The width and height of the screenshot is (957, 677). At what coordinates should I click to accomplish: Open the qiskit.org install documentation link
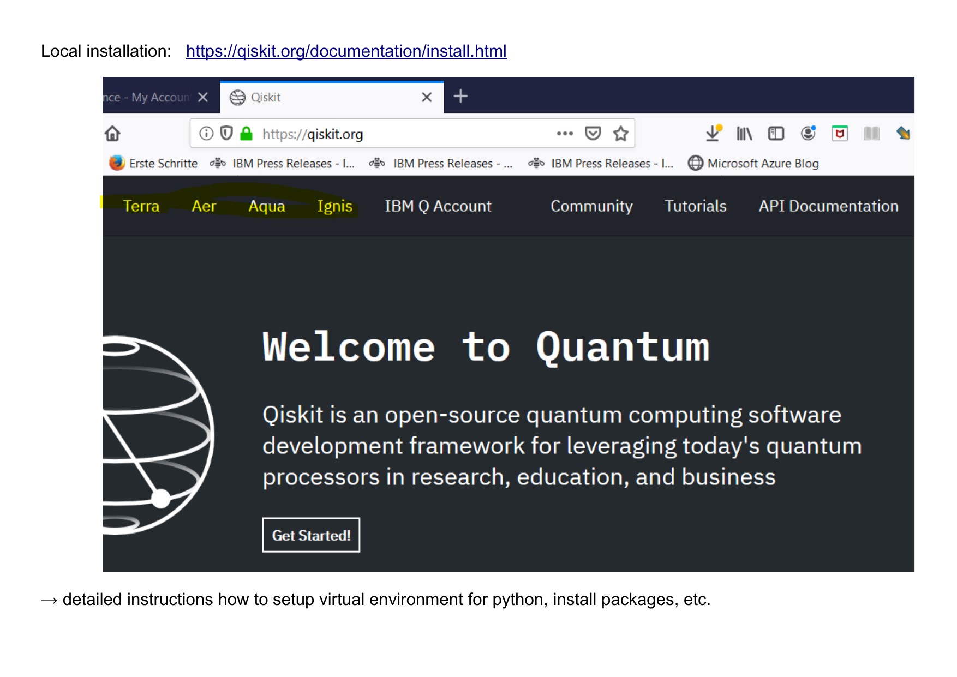pos(346,51)
